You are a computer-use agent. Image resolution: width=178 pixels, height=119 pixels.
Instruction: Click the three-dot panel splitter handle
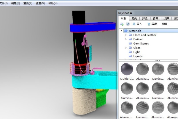pyautogui.click(x=158, y=60)
